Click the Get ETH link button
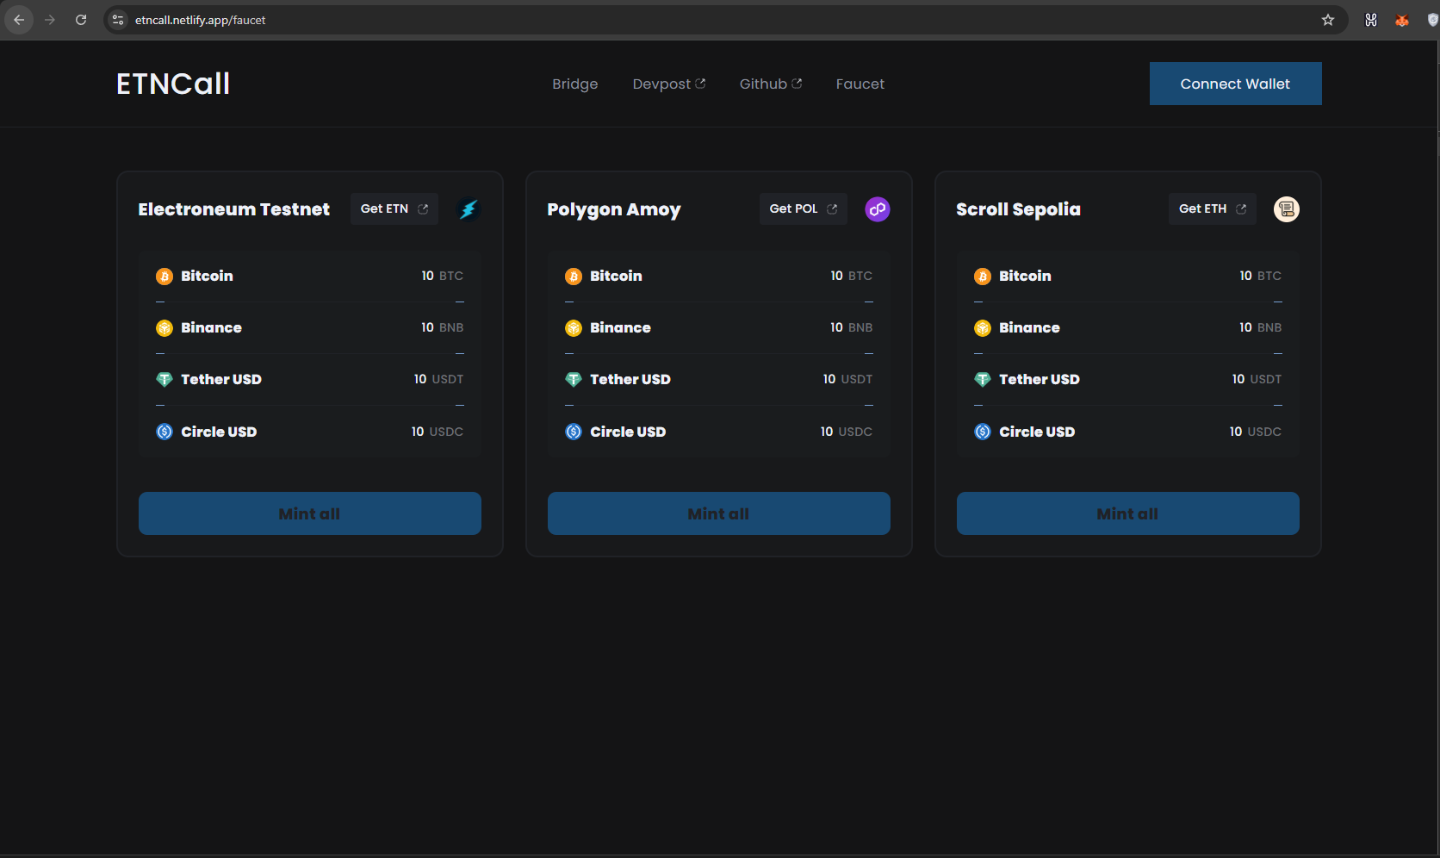This screenshot has height=858, width=1440. point(1213,209)
